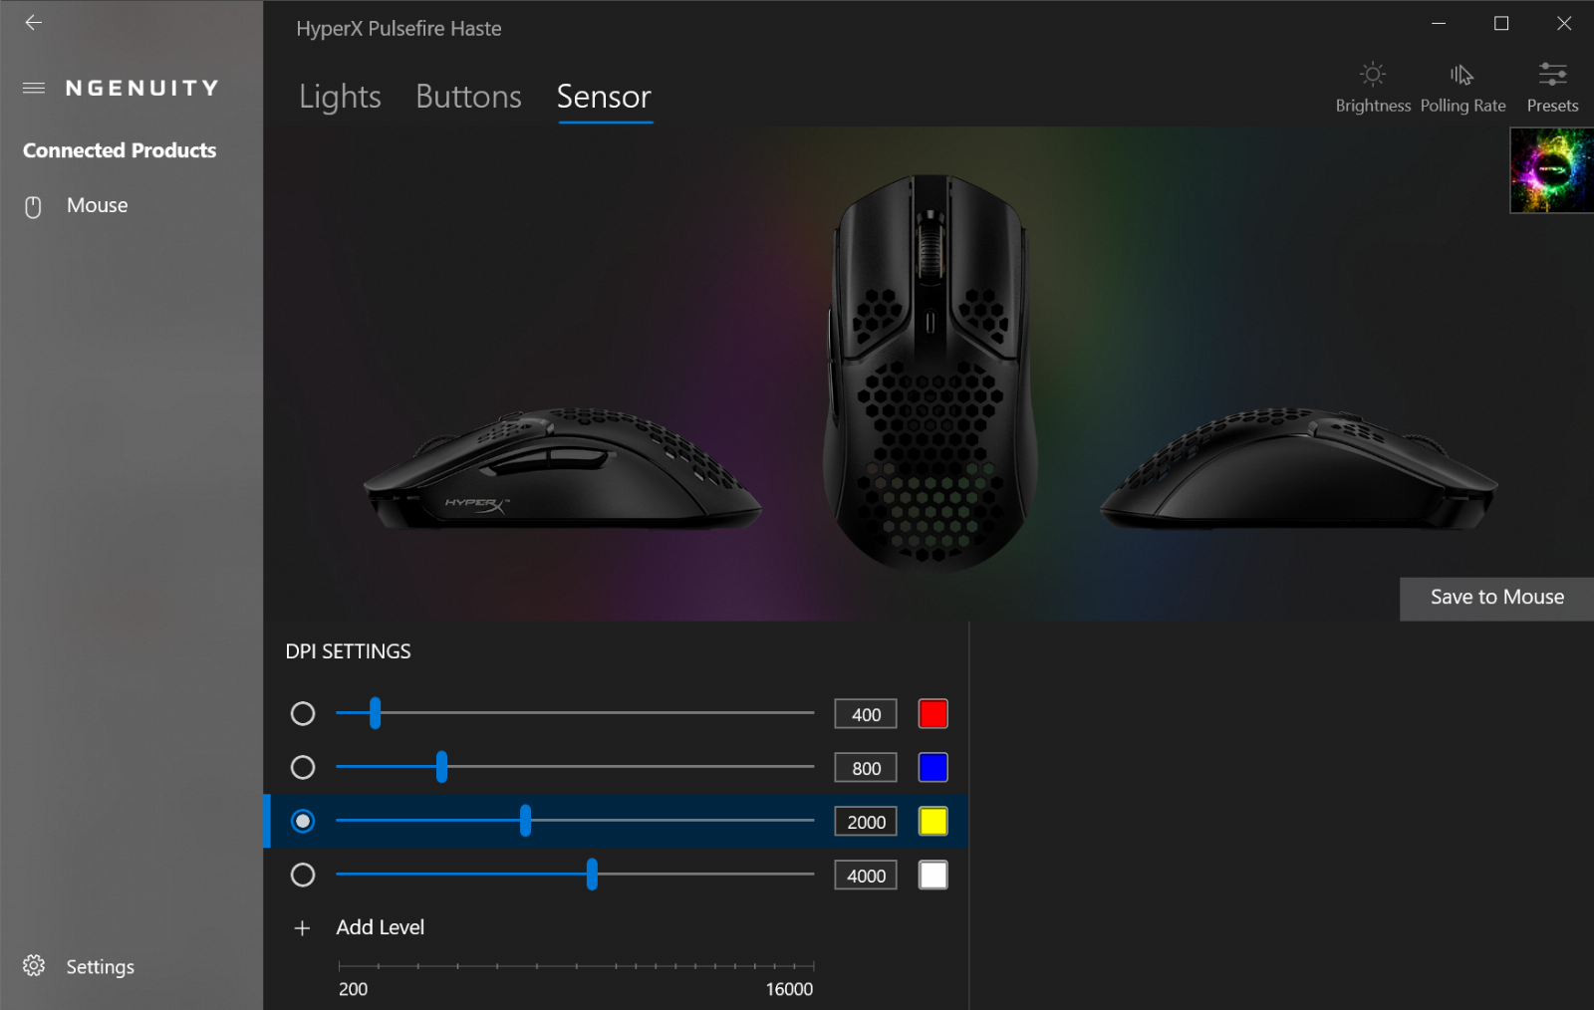
Task: Open the Presets sliders icon
Action: coord(1552,75)
